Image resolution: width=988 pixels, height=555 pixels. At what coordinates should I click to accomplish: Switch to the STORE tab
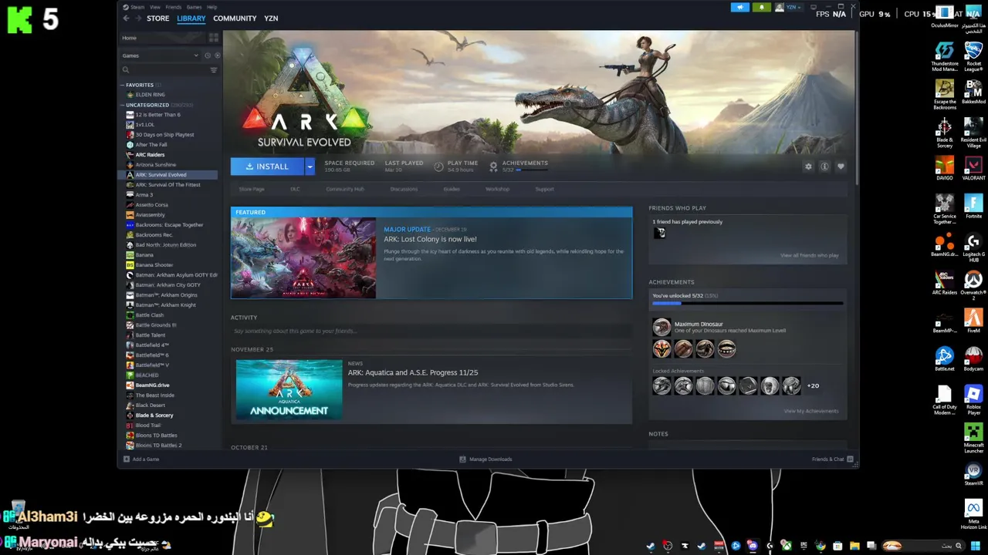(x=158, y=18)
